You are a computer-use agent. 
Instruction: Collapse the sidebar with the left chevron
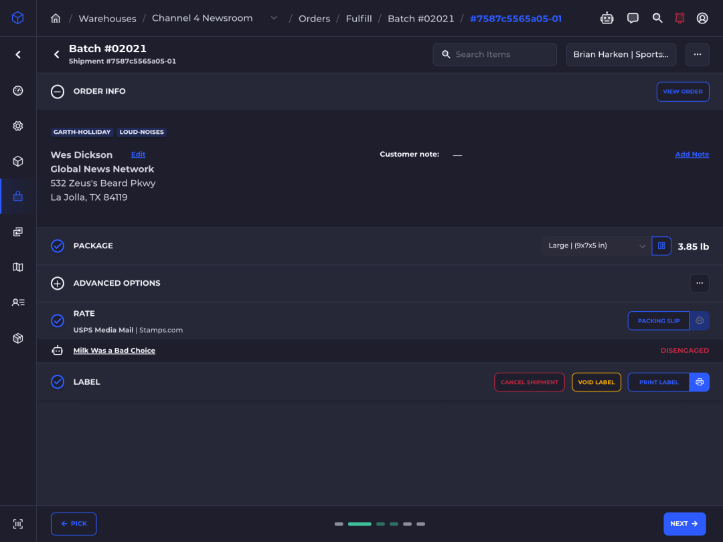coord(18,55)
